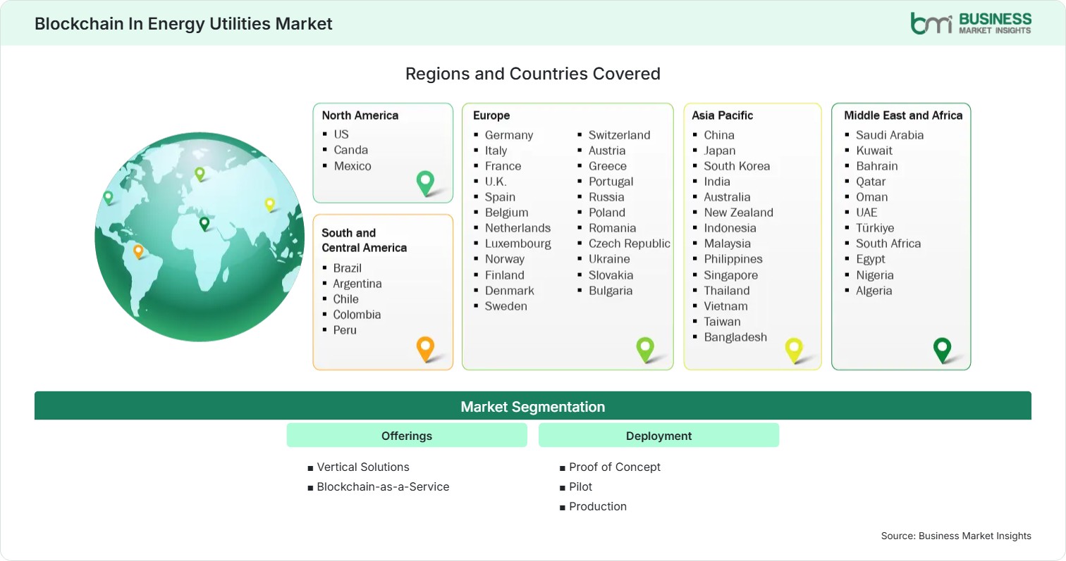Viewport: 1066px width, 561px height.
Task: Click the Market Segmentation banner
Action: (533, 406)
